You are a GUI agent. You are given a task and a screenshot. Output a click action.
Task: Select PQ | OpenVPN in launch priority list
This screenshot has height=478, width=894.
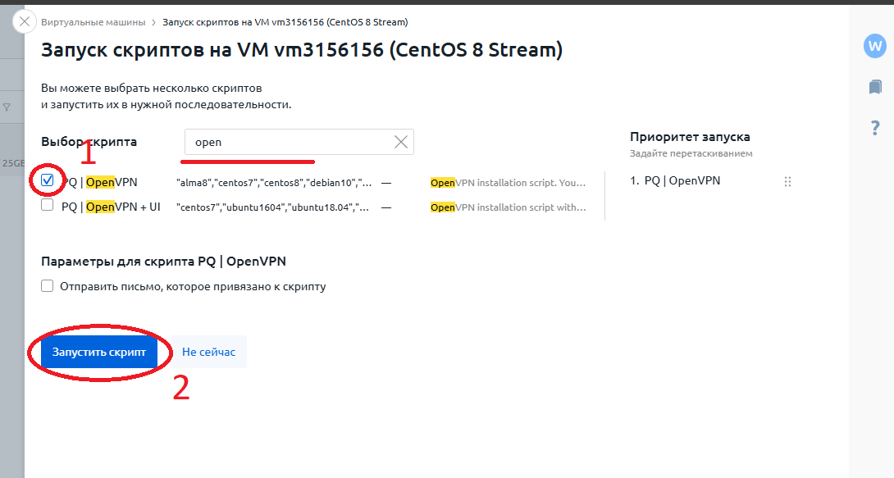click(675, 180)
